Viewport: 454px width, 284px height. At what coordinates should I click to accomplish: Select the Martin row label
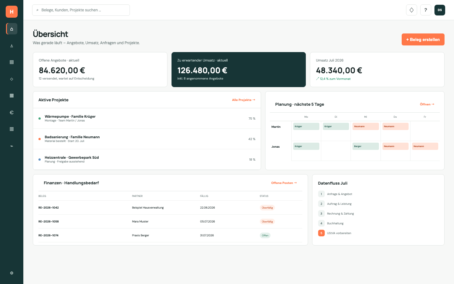click(x=276, y=127)
